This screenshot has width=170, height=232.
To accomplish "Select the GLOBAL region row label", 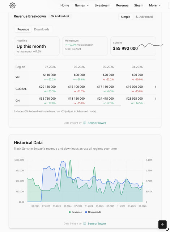I will click(21, 89).
